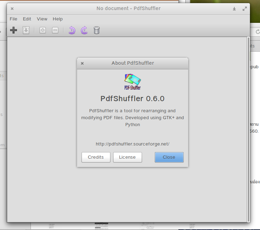The width and height of the screenshot is (260, 230).
Task: Show the Credits in About dialog
Action: point(96,157)
